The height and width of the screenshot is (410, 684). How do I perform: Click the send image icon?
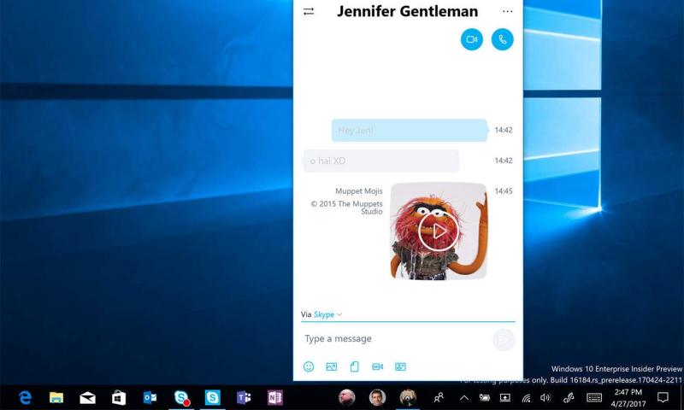332,367
